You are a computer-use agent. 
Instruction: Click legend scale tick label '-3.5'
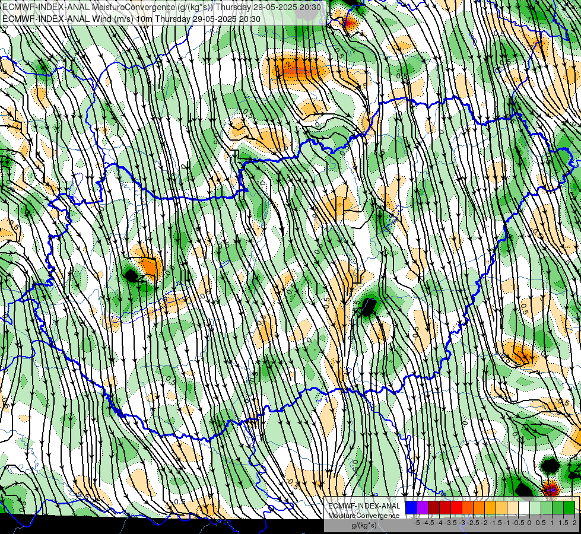[x=450, y=523]
